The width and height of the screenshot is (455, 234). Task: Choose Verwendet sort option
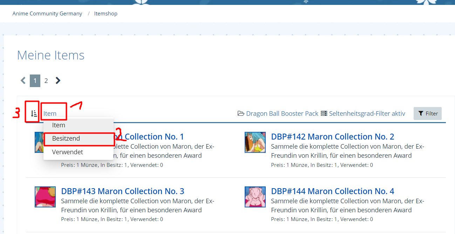(68, 152)
